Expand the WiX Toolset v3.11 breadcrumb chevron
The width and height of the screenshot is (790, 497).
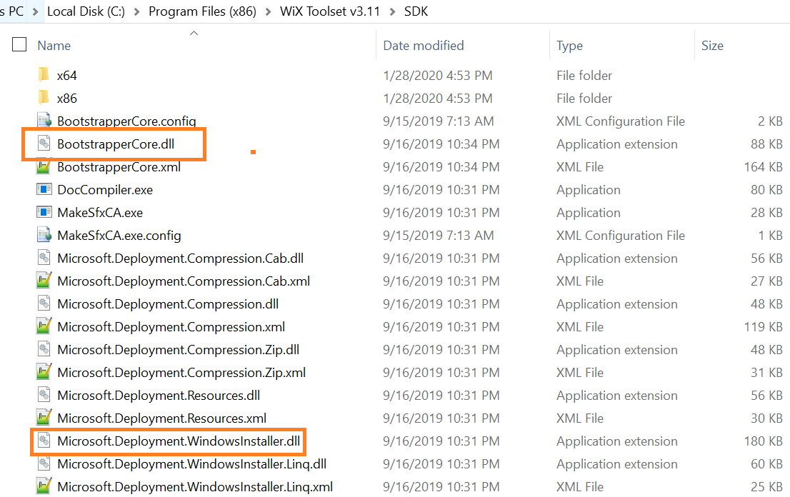point(390,11)
